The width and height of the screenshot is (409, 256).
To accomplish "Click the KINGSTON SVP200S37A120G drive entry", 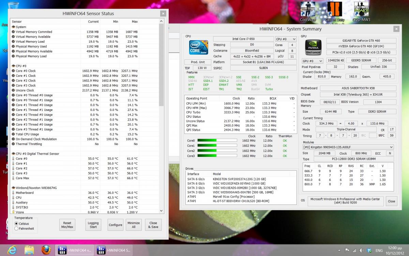I will (241, 179).
